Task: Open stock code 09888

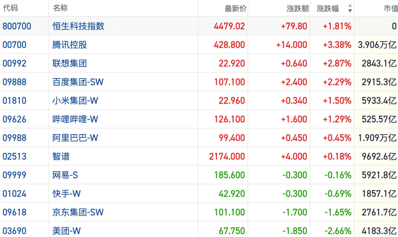Action: [15, 82]
